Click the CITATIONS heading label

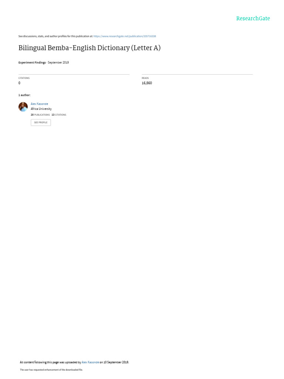[x=24, y=78]
